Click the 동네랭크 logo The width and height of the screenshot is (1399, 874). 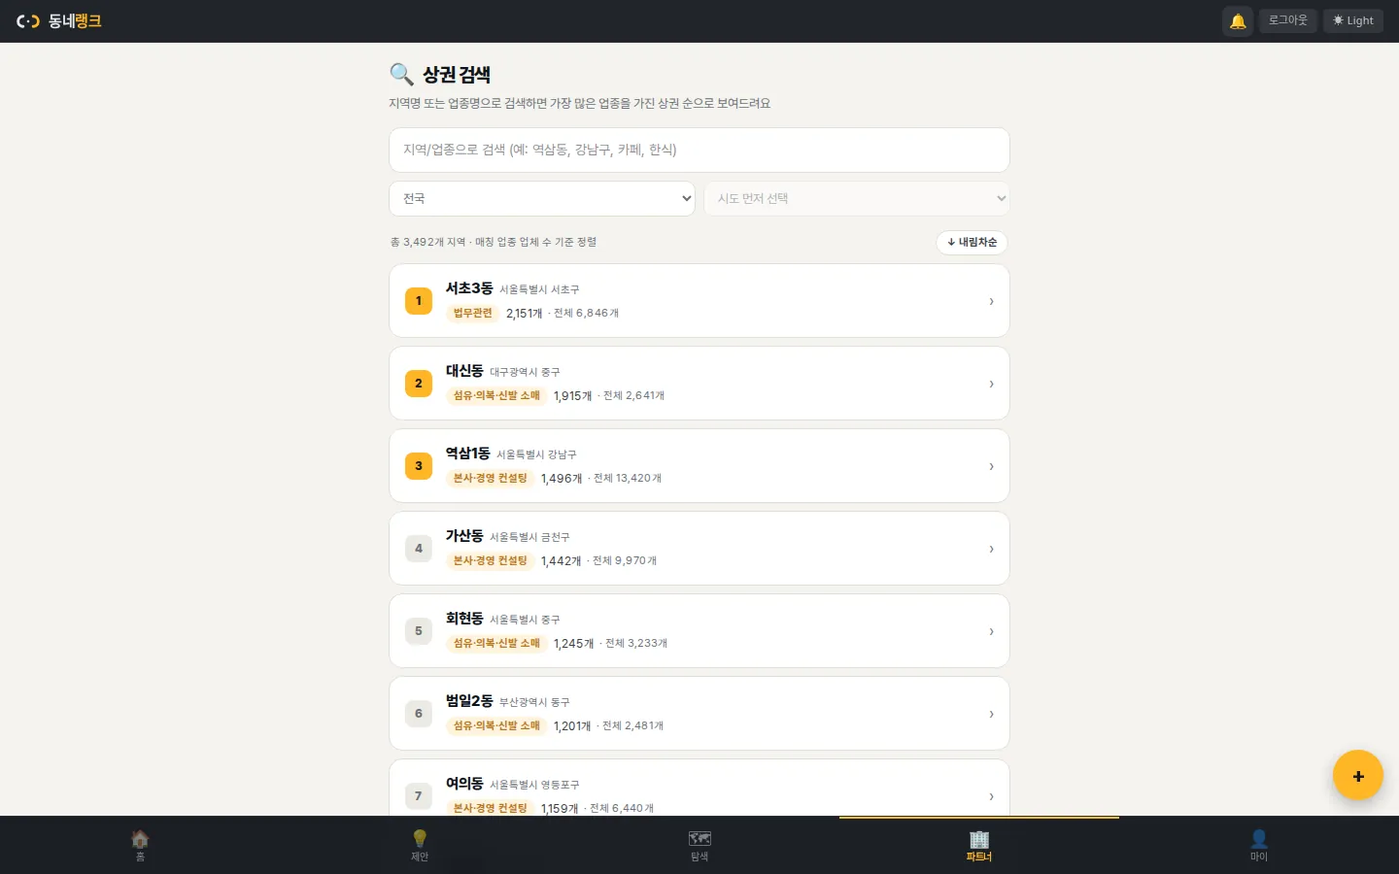(59, 20)
